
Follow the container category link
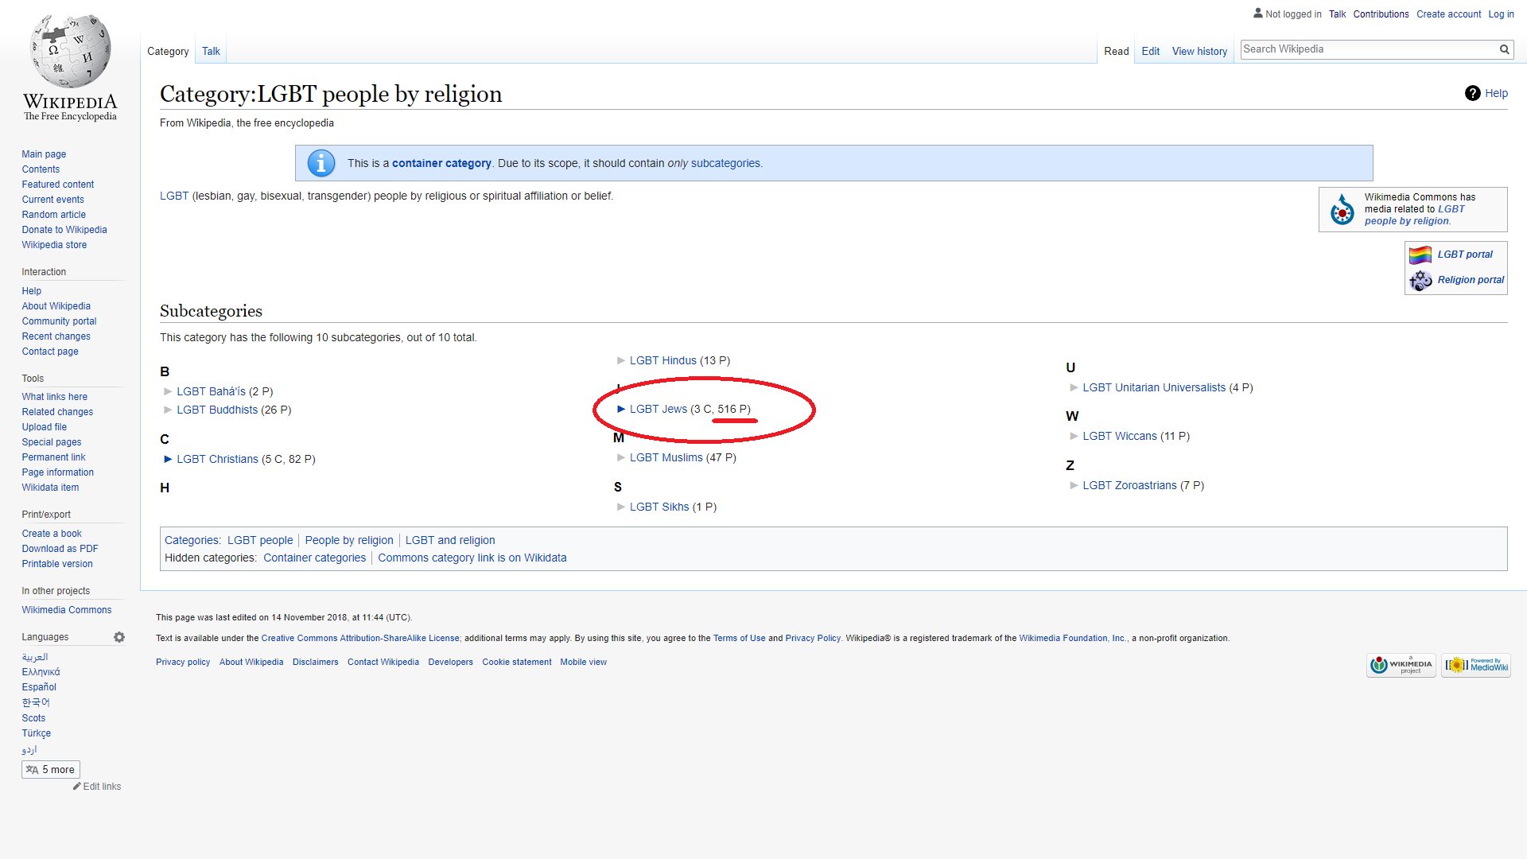[441, 163]
